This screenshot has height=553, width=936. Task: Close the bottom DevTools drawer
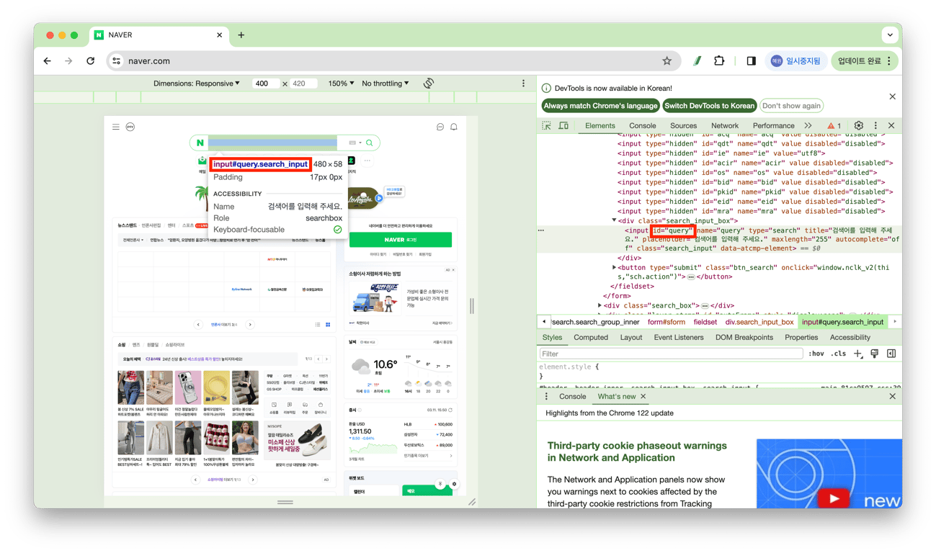(892, 397)
